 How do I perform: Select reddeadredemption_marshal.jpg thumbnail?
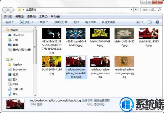click(100, 61)
